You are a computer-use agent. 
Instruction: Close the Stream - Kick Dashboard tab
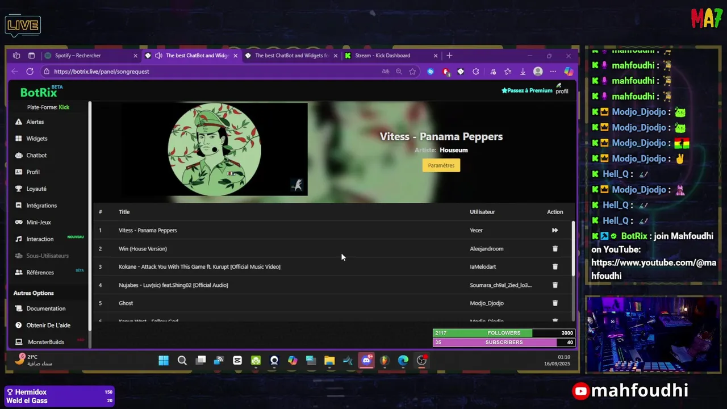point(436,56)
